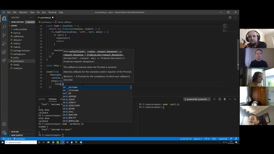The height and width of the screenshot is (154, 274).
Task: Open package-lock.json in the explorer
Action: (22, 50)
